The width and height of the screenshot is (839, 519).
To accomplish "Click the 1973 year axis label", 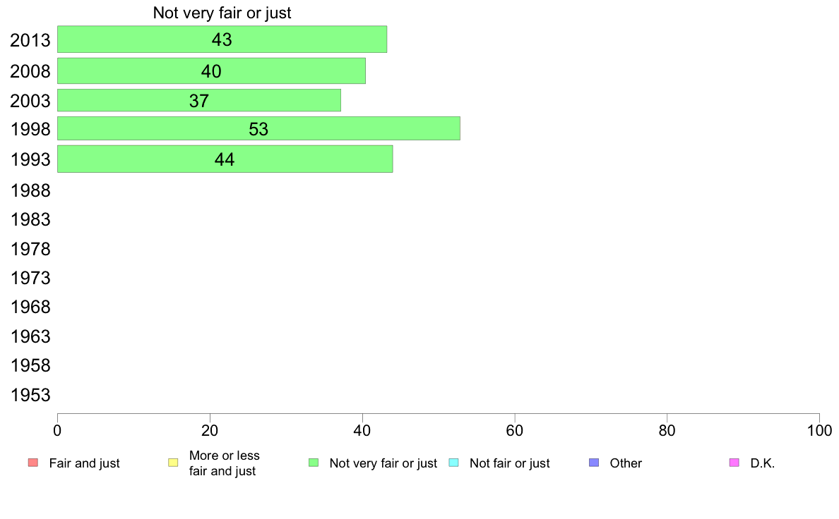I will point(30,278).
